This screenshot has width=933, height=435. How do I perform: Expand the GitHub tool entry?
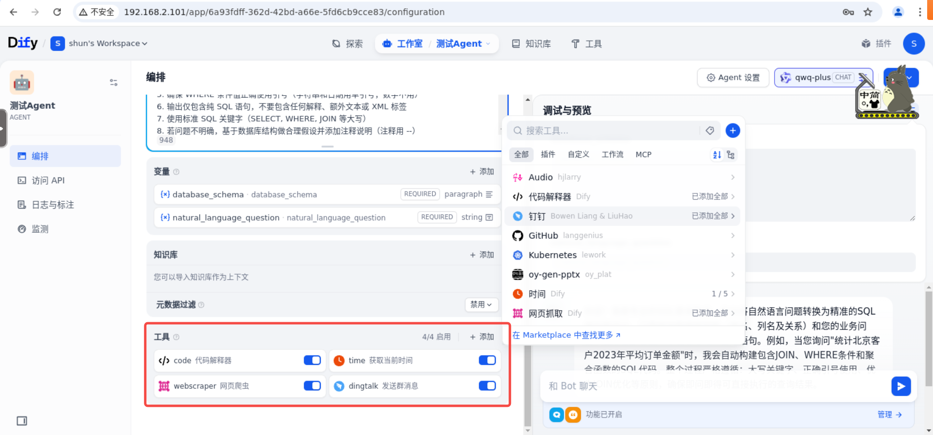[x=622, y=236]
